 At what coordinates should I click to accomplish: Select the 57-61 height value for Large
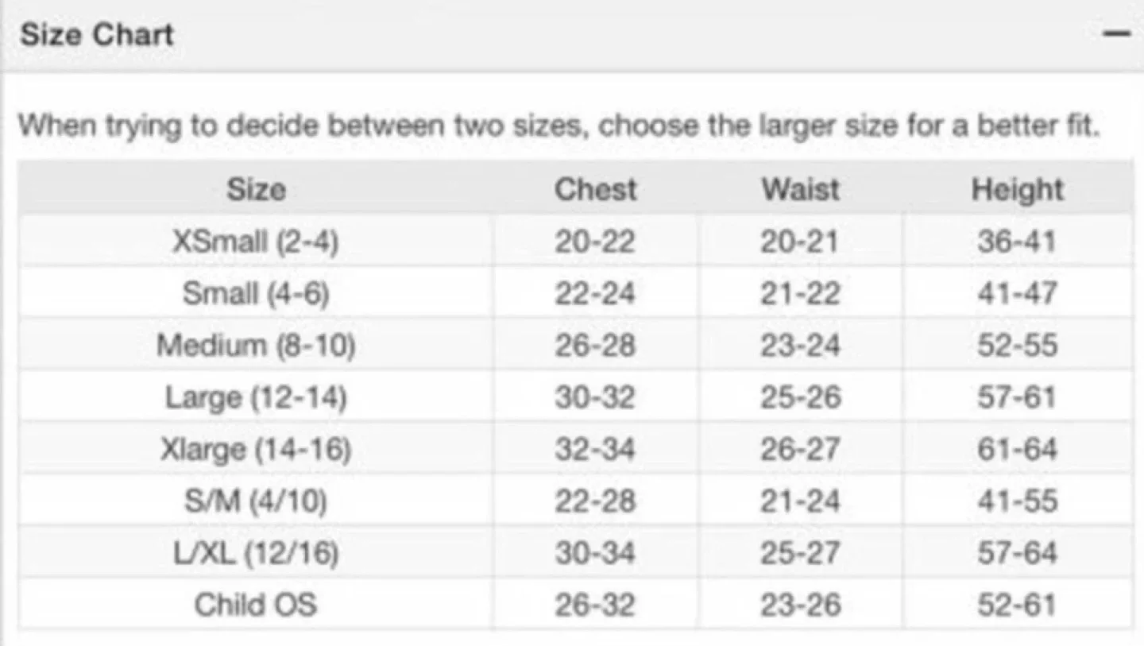[x=1017, y=397]
